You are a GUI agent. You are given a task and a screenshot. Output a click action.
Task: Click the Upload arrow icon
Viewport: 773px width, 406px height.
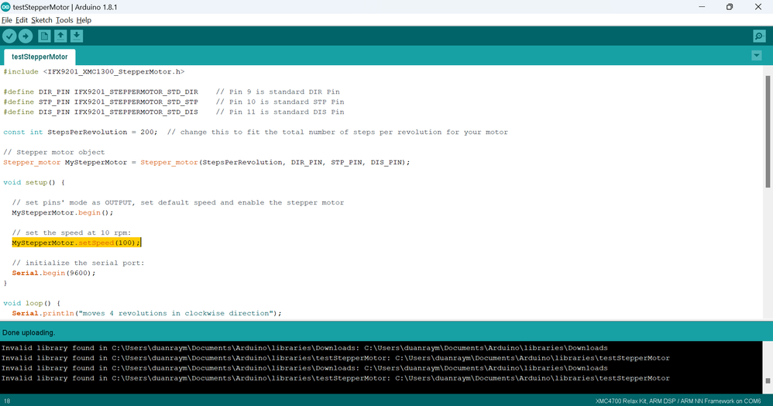pyautogui.click(x=26, y=36)
